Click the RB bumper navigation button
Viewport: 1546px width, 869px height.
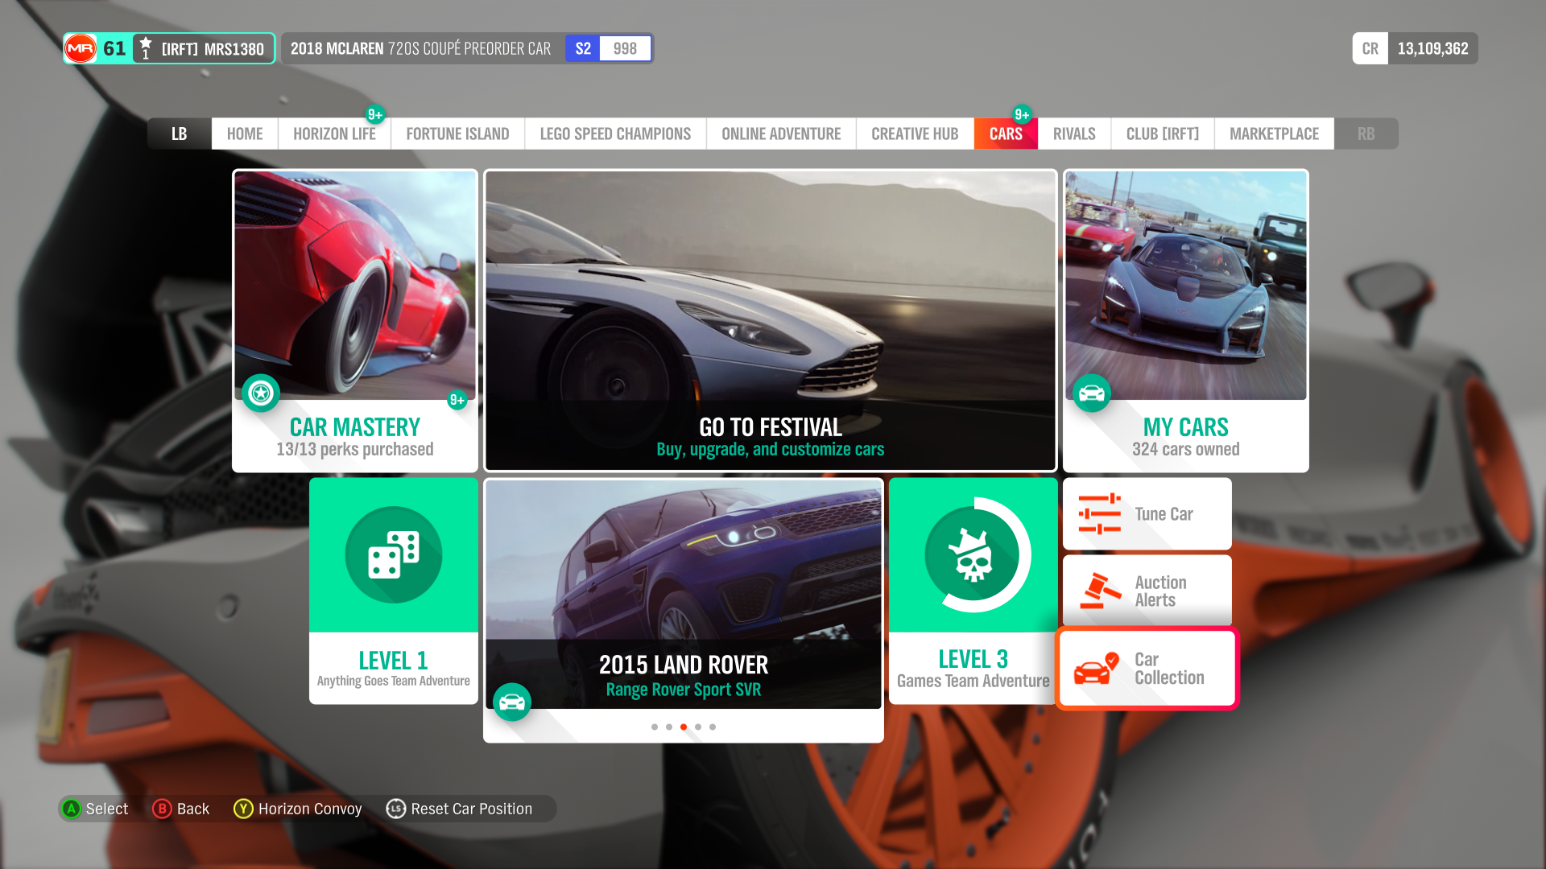[x=1366, y=134]
